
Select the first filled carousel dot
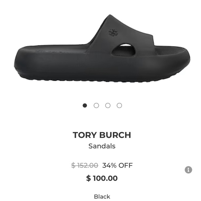tap(85, 105)
